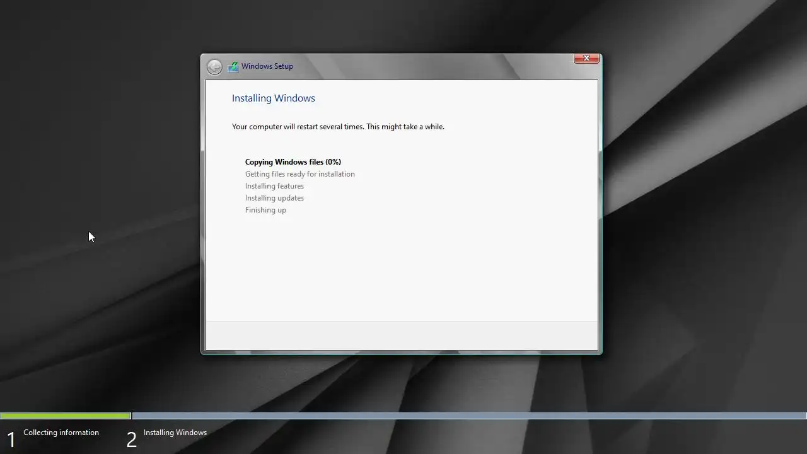Click the "Installing Windows" heading
The image size is (807, 454).
click(274, 98)
